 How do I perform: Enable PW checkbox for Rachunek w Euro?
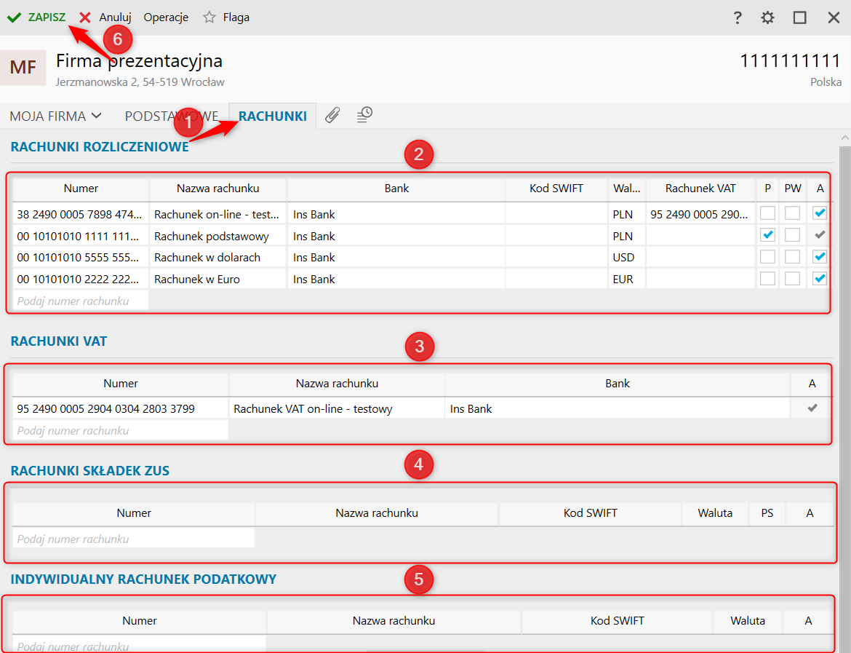tap(792, 279)
